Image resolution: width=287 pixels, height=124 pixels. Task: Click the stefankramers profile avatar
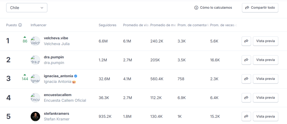coord(35,116)
